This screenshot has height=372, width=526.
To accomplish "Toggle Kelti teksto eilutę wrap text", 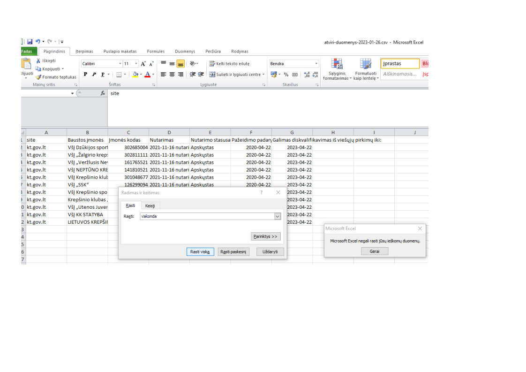I will [229, 64].
